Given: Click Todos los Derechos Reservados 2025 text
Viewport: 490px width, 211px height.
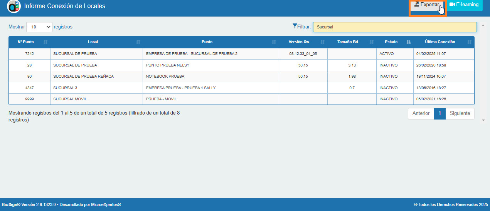Looking at the screenshot, I should (x=451, y=204).
